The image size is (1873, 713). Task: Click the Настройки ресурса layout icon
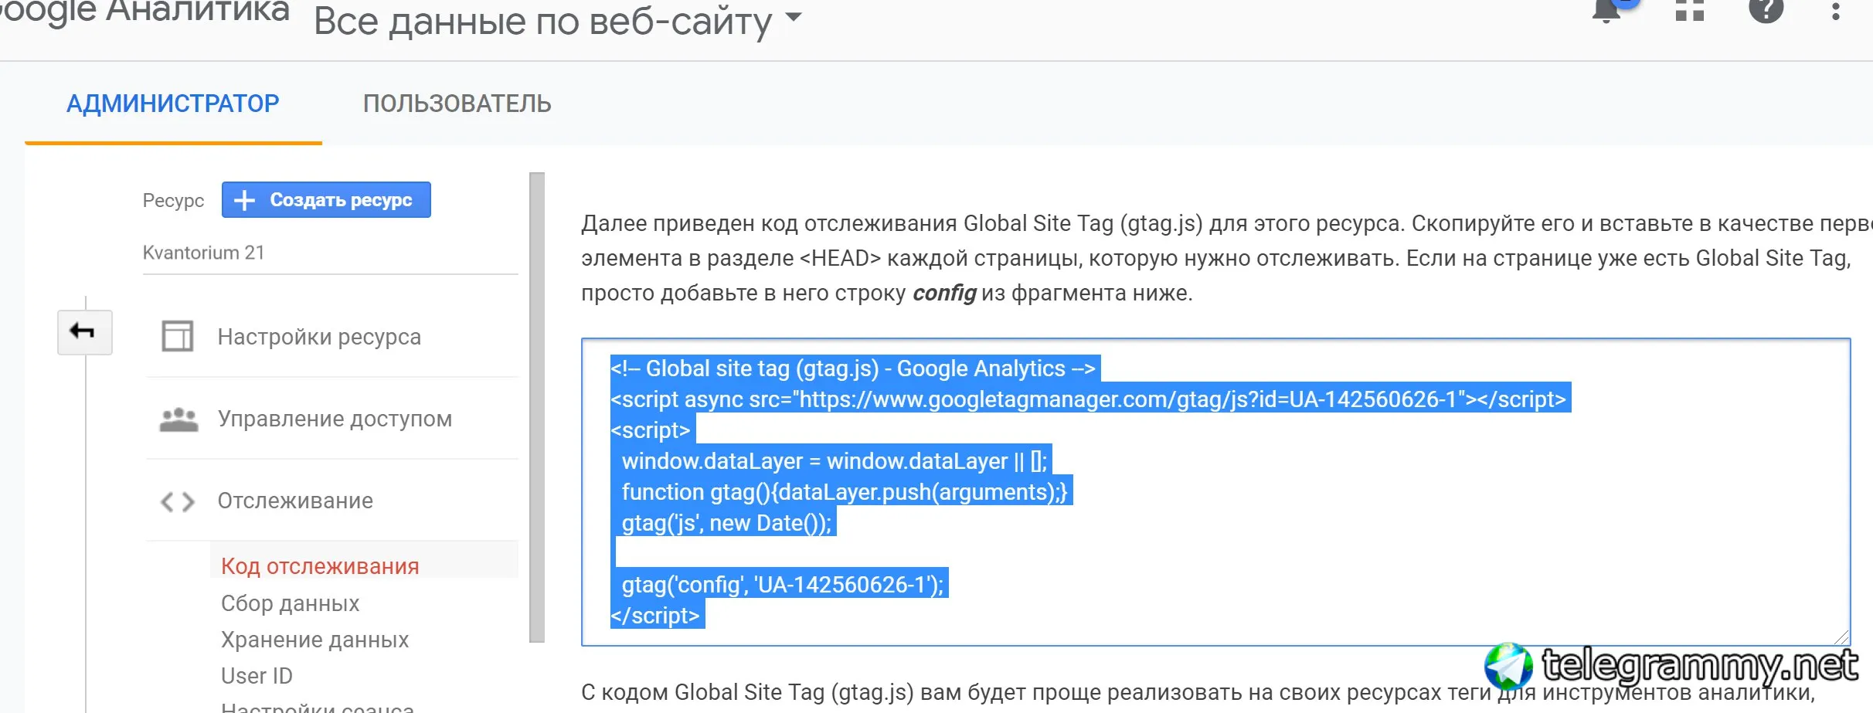tap(178, 337)
